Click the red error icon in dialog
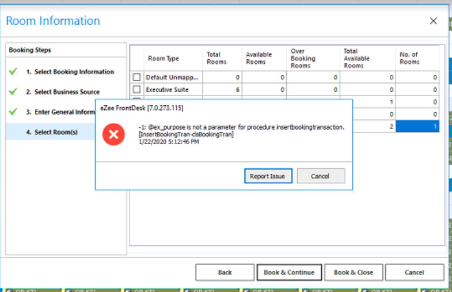 point(113,134)
